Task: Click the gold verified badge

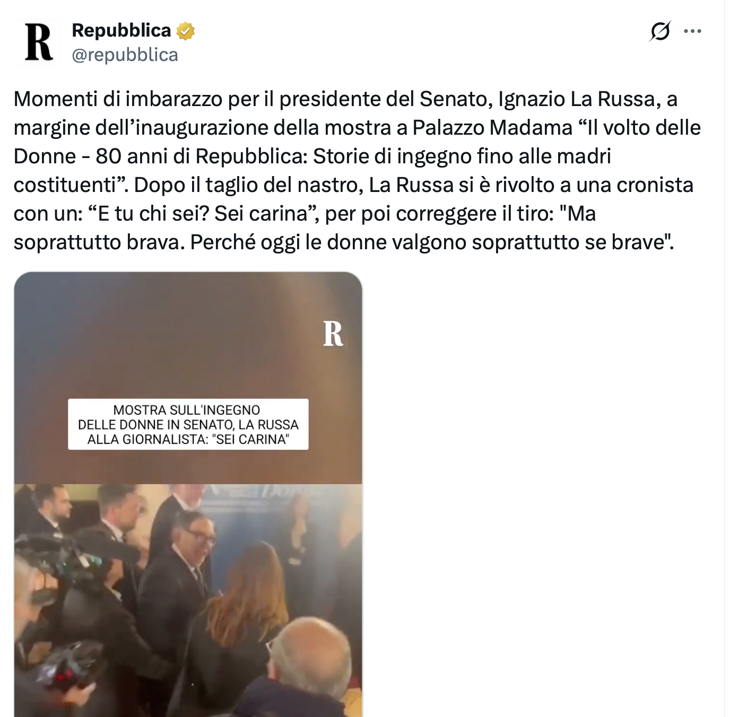Action: pos(185,31)
